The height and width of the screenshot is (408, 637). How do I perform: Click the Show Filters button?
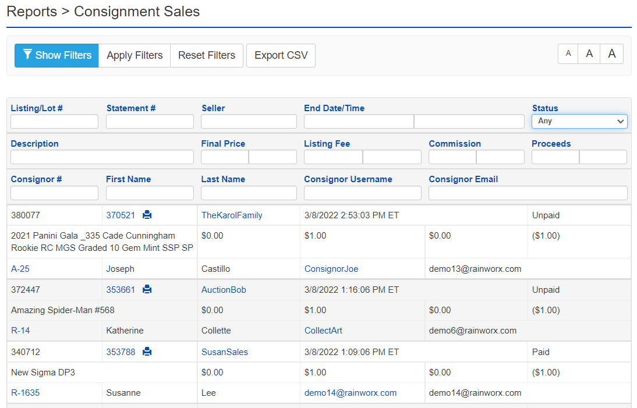(x=56, y=55)
